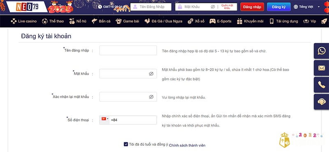The width and height of the screenshot is (329, 152).
Task: Open the Thể thao menu
Action: pyautogui.click(x=53, y=21)
